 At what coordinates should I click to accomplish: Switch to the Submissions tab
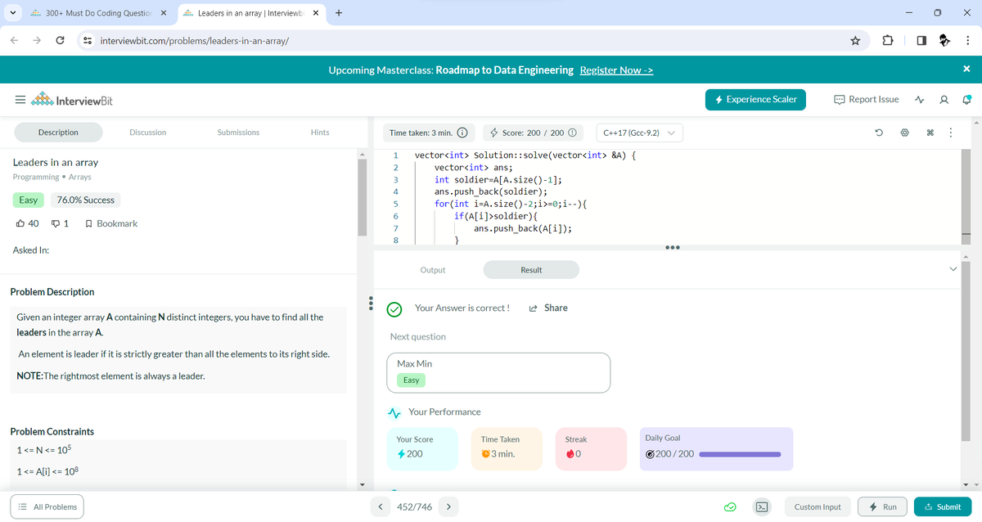(x=238, y=133)
